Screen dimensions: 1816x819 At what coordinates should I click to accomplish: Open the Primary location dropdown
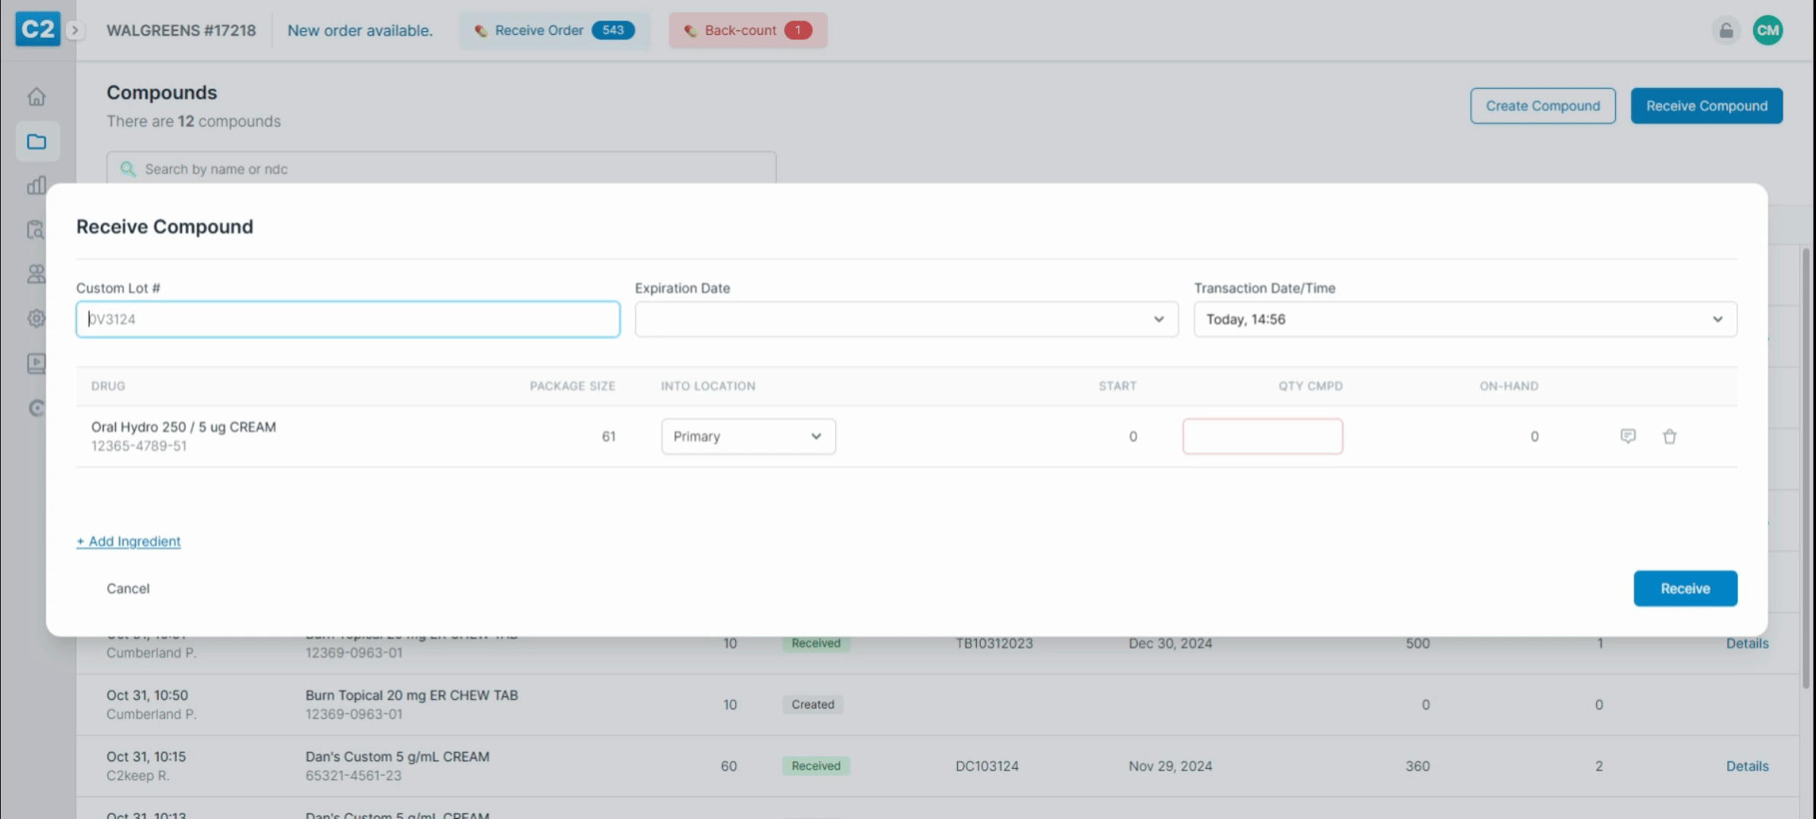(748, 437)
